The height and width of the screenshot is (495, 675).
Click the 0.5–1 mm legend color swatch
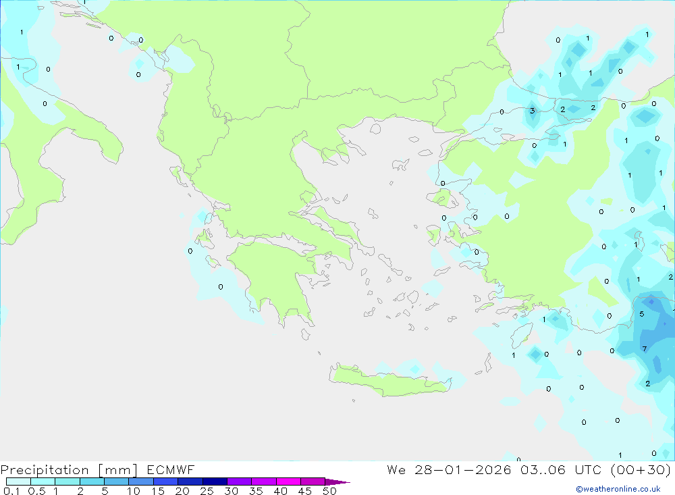click(x=43, y=481)
